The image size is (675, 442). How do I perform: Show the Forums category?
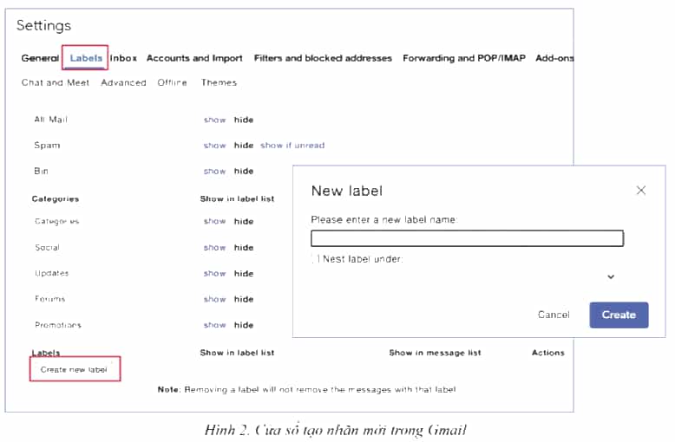coord(215,299)
